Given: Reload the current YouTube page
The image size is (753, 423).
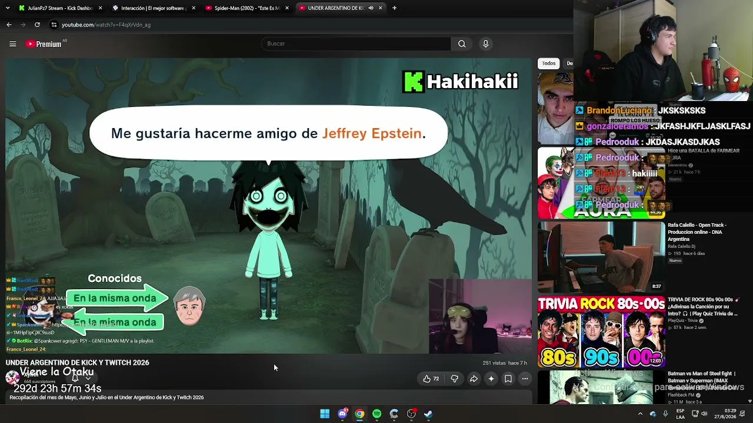Looking at the screenshot, I should pyautogui.click(x=37, y=25).
